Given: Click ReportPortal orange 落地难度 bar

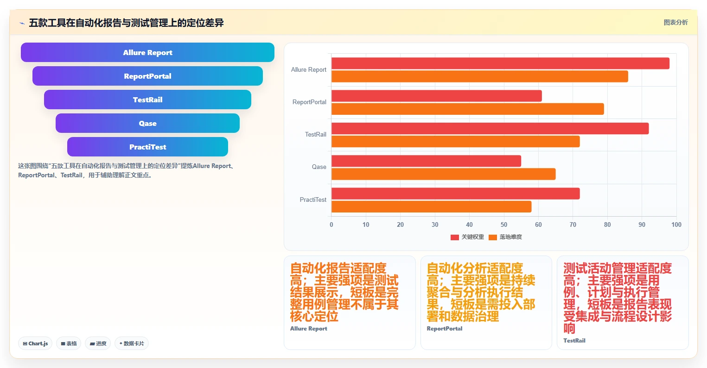Looking at the screenshot, I should point(468,109).
